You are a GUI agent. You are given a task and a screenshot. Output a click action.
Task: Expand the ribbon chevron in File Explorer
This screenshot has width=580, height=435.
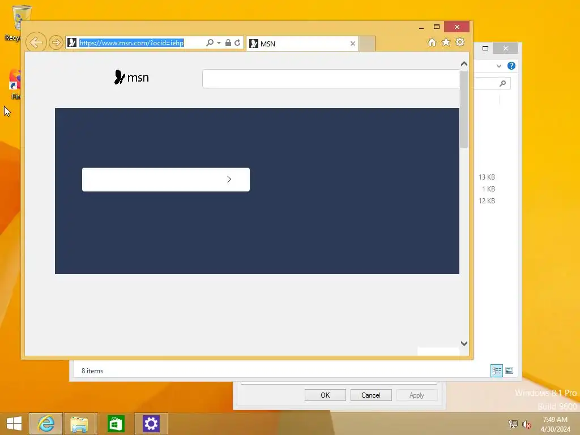tap(498, 66)
